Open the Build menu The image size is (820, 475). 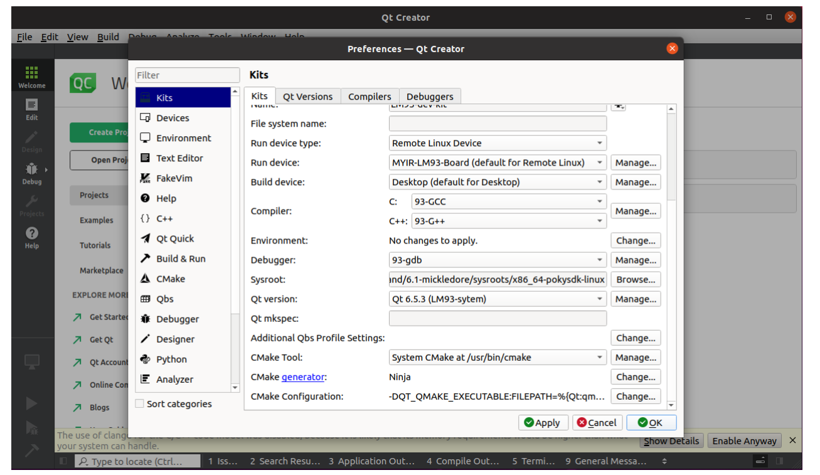click(108, 37)
